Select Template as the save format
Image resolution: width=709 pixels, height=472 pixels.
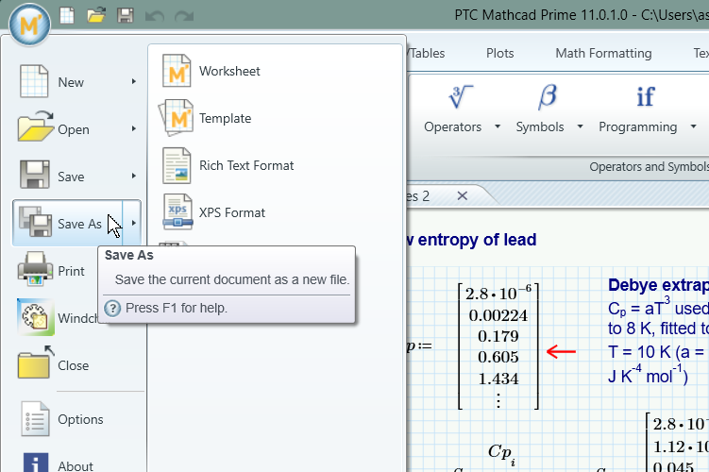tap(225, 118)
